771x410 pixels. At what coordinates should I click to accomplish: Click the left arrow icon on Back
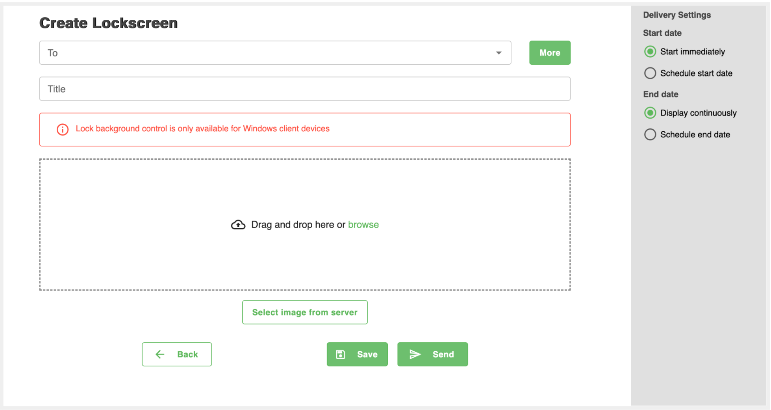(x=160, y=354)
